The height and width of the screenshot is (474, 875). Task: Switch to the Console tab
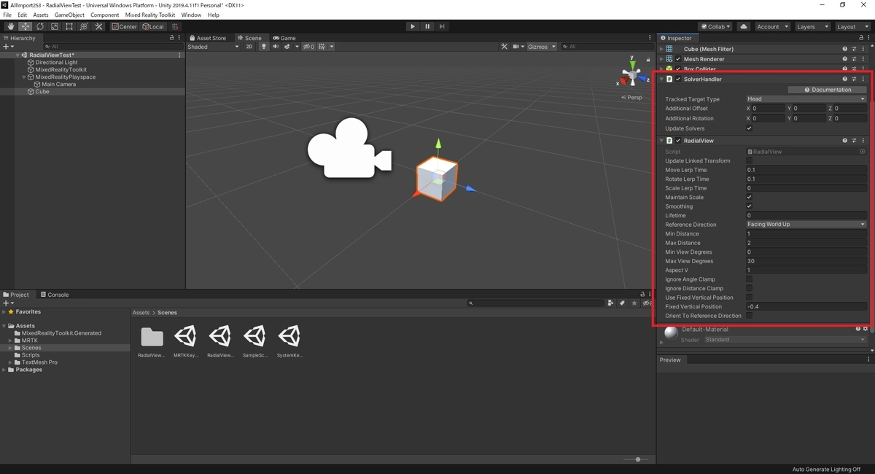pyautogui.click(x=55, y=295)
